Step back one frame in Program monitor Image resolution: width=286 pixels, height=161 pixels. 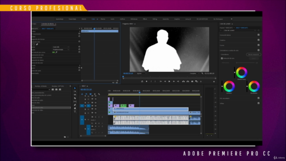pyautogui.click(x=165, y=81)
